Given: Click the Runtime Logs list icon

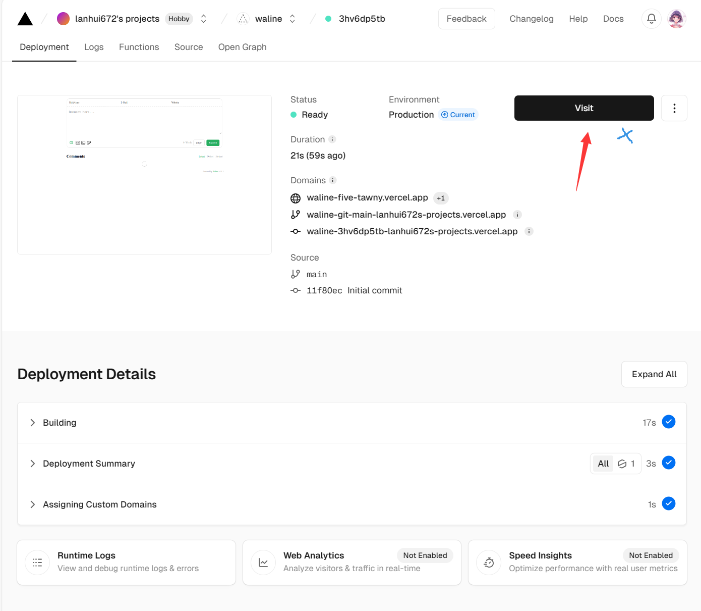Looking at the screenshot, I should (37, 563).
